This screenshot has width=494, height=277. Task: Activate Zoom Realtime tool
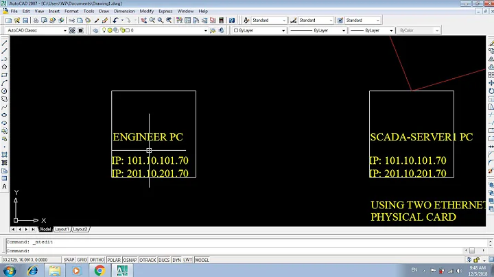152,20
